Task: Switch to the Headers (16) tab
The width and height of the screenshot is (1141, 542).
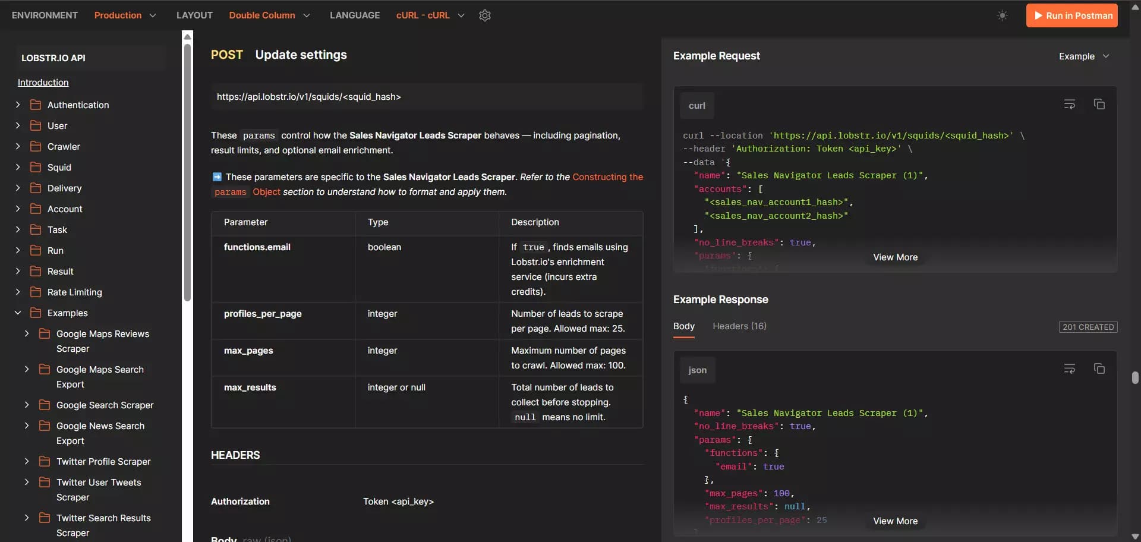Action: (739, 326)
